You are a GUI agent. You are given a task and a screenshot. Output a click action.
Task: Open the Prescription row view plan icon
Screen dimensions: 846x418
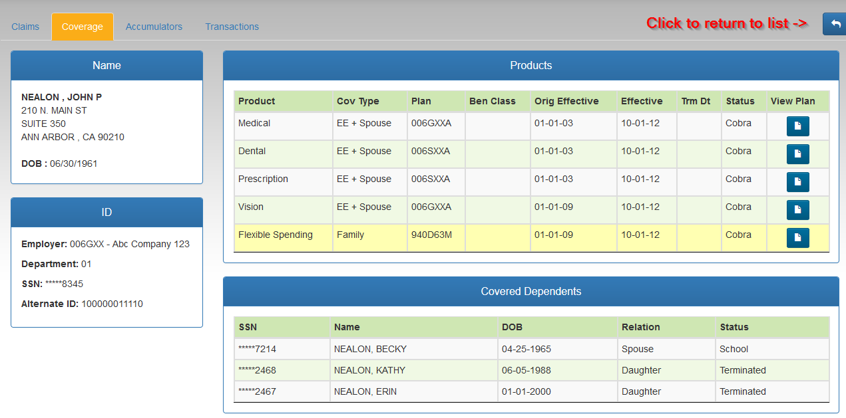(x=797, y=181)
